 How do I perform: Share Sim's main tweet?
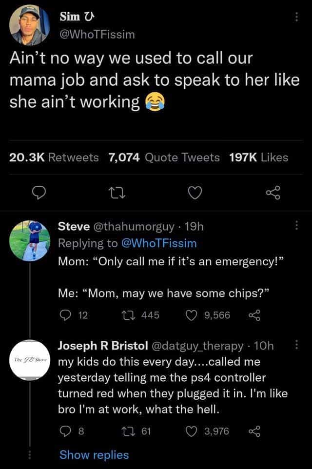click(274, 194)
